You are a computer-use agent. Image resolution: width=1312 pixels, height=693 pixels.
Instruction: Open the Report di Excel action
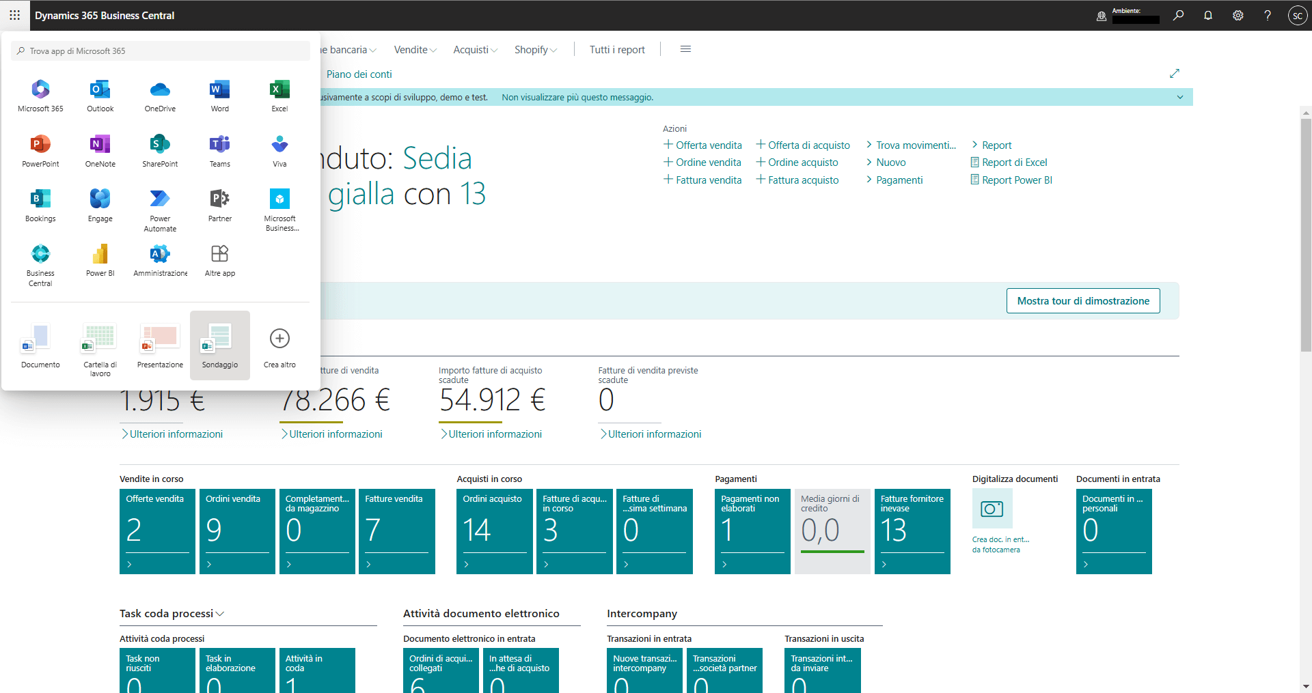coord(1014,162)
